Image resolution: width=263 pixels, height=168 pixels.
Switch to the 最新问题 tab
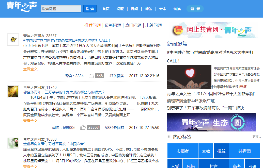[113, 25]
